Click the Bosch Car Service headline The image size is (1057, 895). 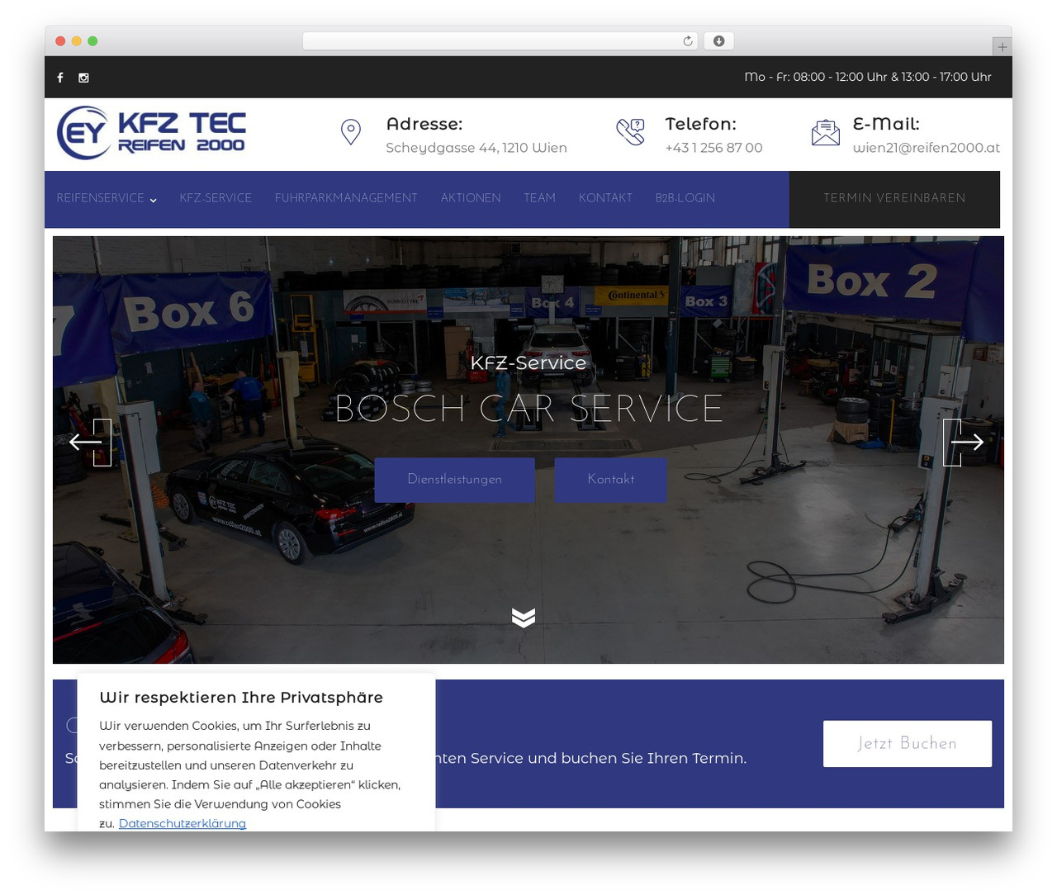pos(528,409)
